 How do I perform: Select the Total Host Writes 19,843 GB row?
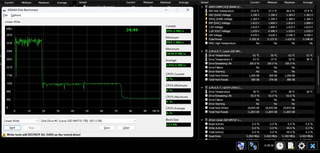[x=257, y=108]
